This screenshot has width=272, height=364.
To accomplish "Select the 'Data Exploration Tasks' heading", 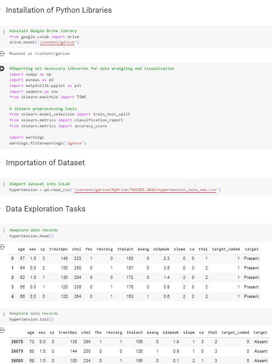I will [45, 209].
